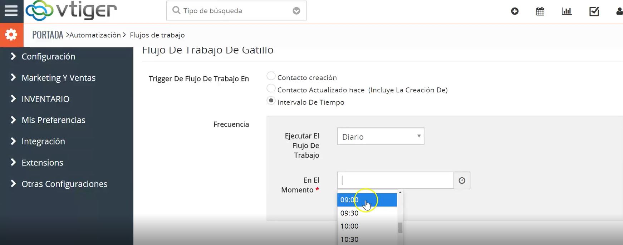Open the hamburger main menu
Image resolution: width=623 pixels, height=245 pixels.
[x=11, y=11]
